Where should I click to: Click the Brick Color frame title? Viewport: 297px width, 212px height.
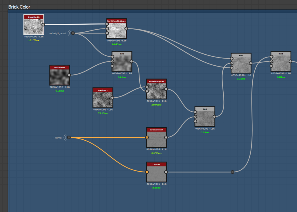(x=19, y=7)
